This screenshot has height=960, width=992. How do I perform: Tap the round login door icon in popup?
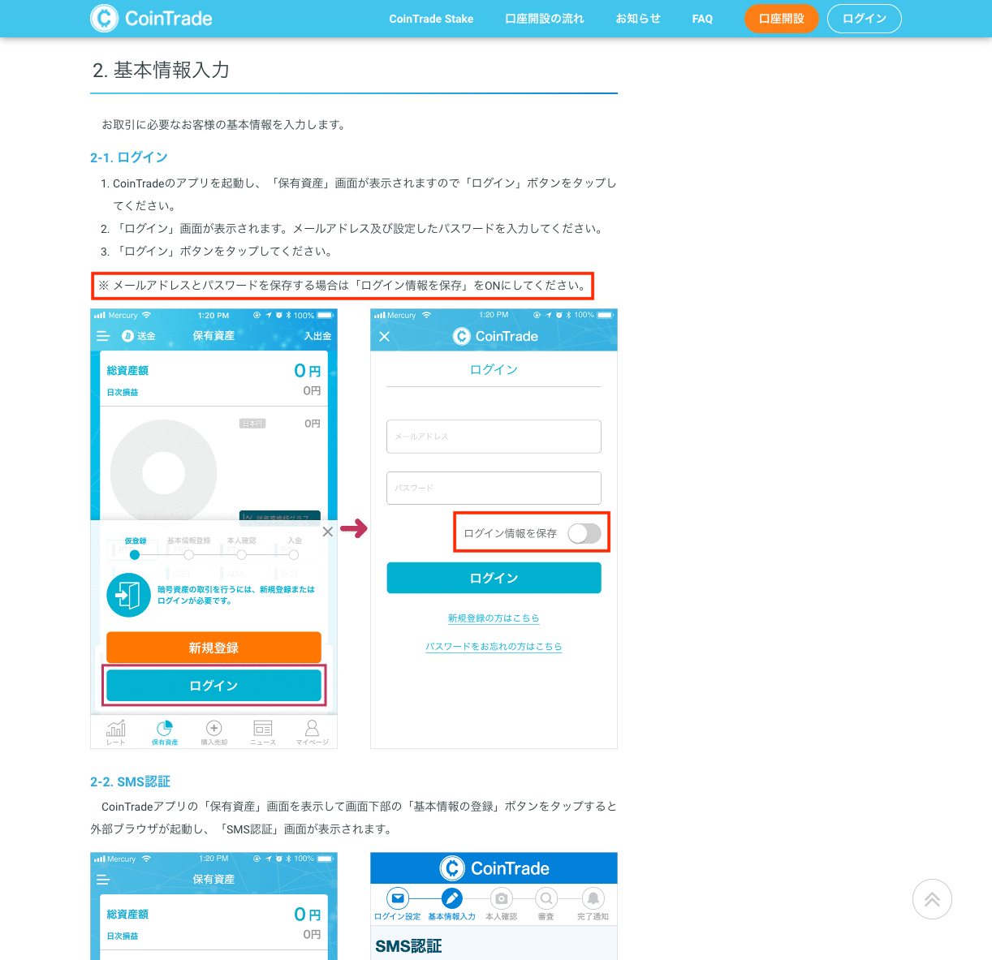[x=128, y=595]
